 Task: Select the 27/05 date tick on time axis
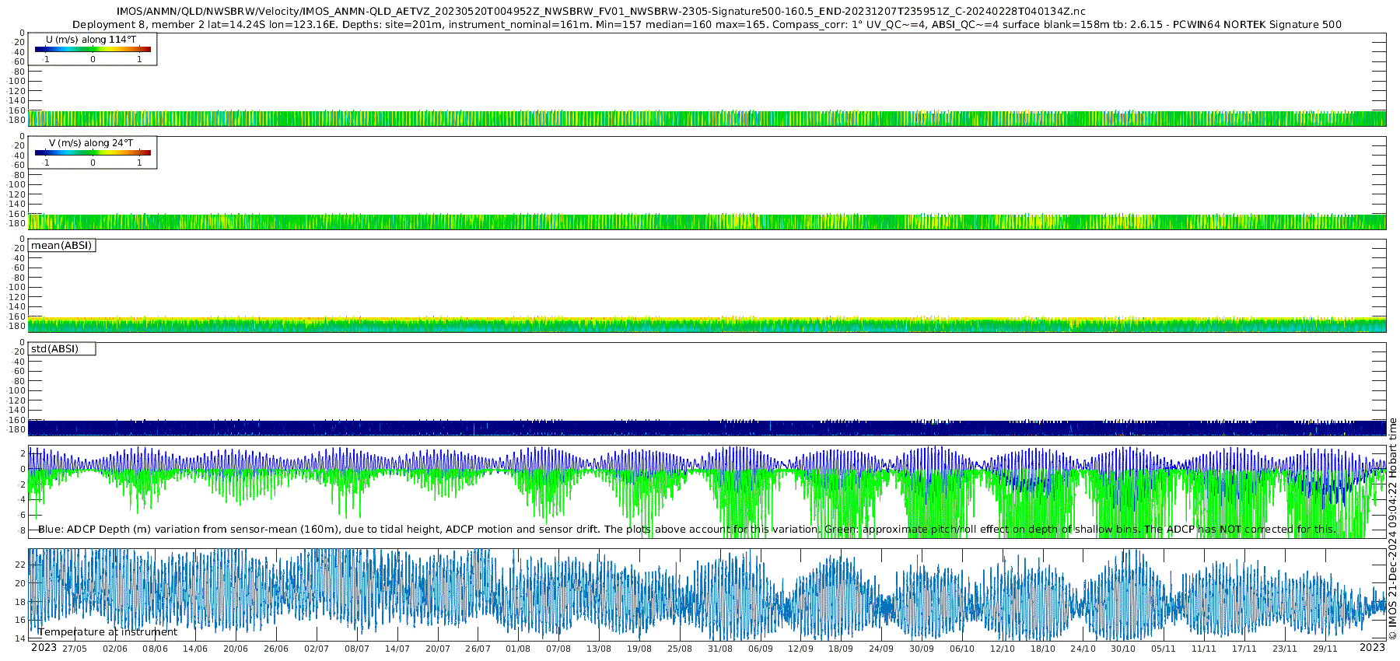tap(75, 649)
